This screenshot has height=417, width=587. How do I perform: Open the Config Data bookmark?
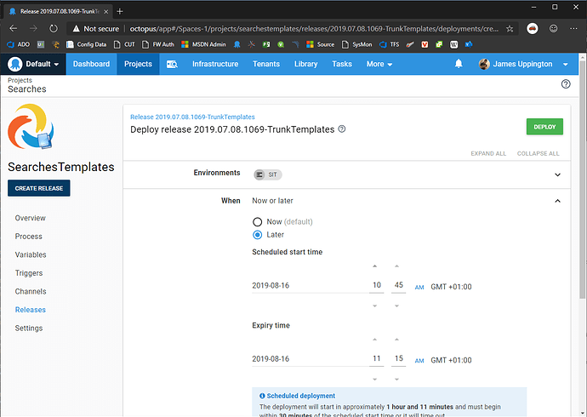[x=87, y=44]
